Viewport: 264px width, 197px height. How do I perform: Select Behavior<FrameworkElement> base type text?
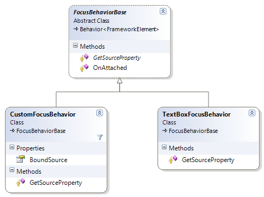(120, 29)
